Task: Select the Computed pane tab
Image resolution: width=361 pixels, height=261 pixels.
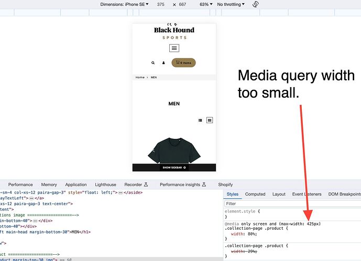Action: (x=255, y=194)
